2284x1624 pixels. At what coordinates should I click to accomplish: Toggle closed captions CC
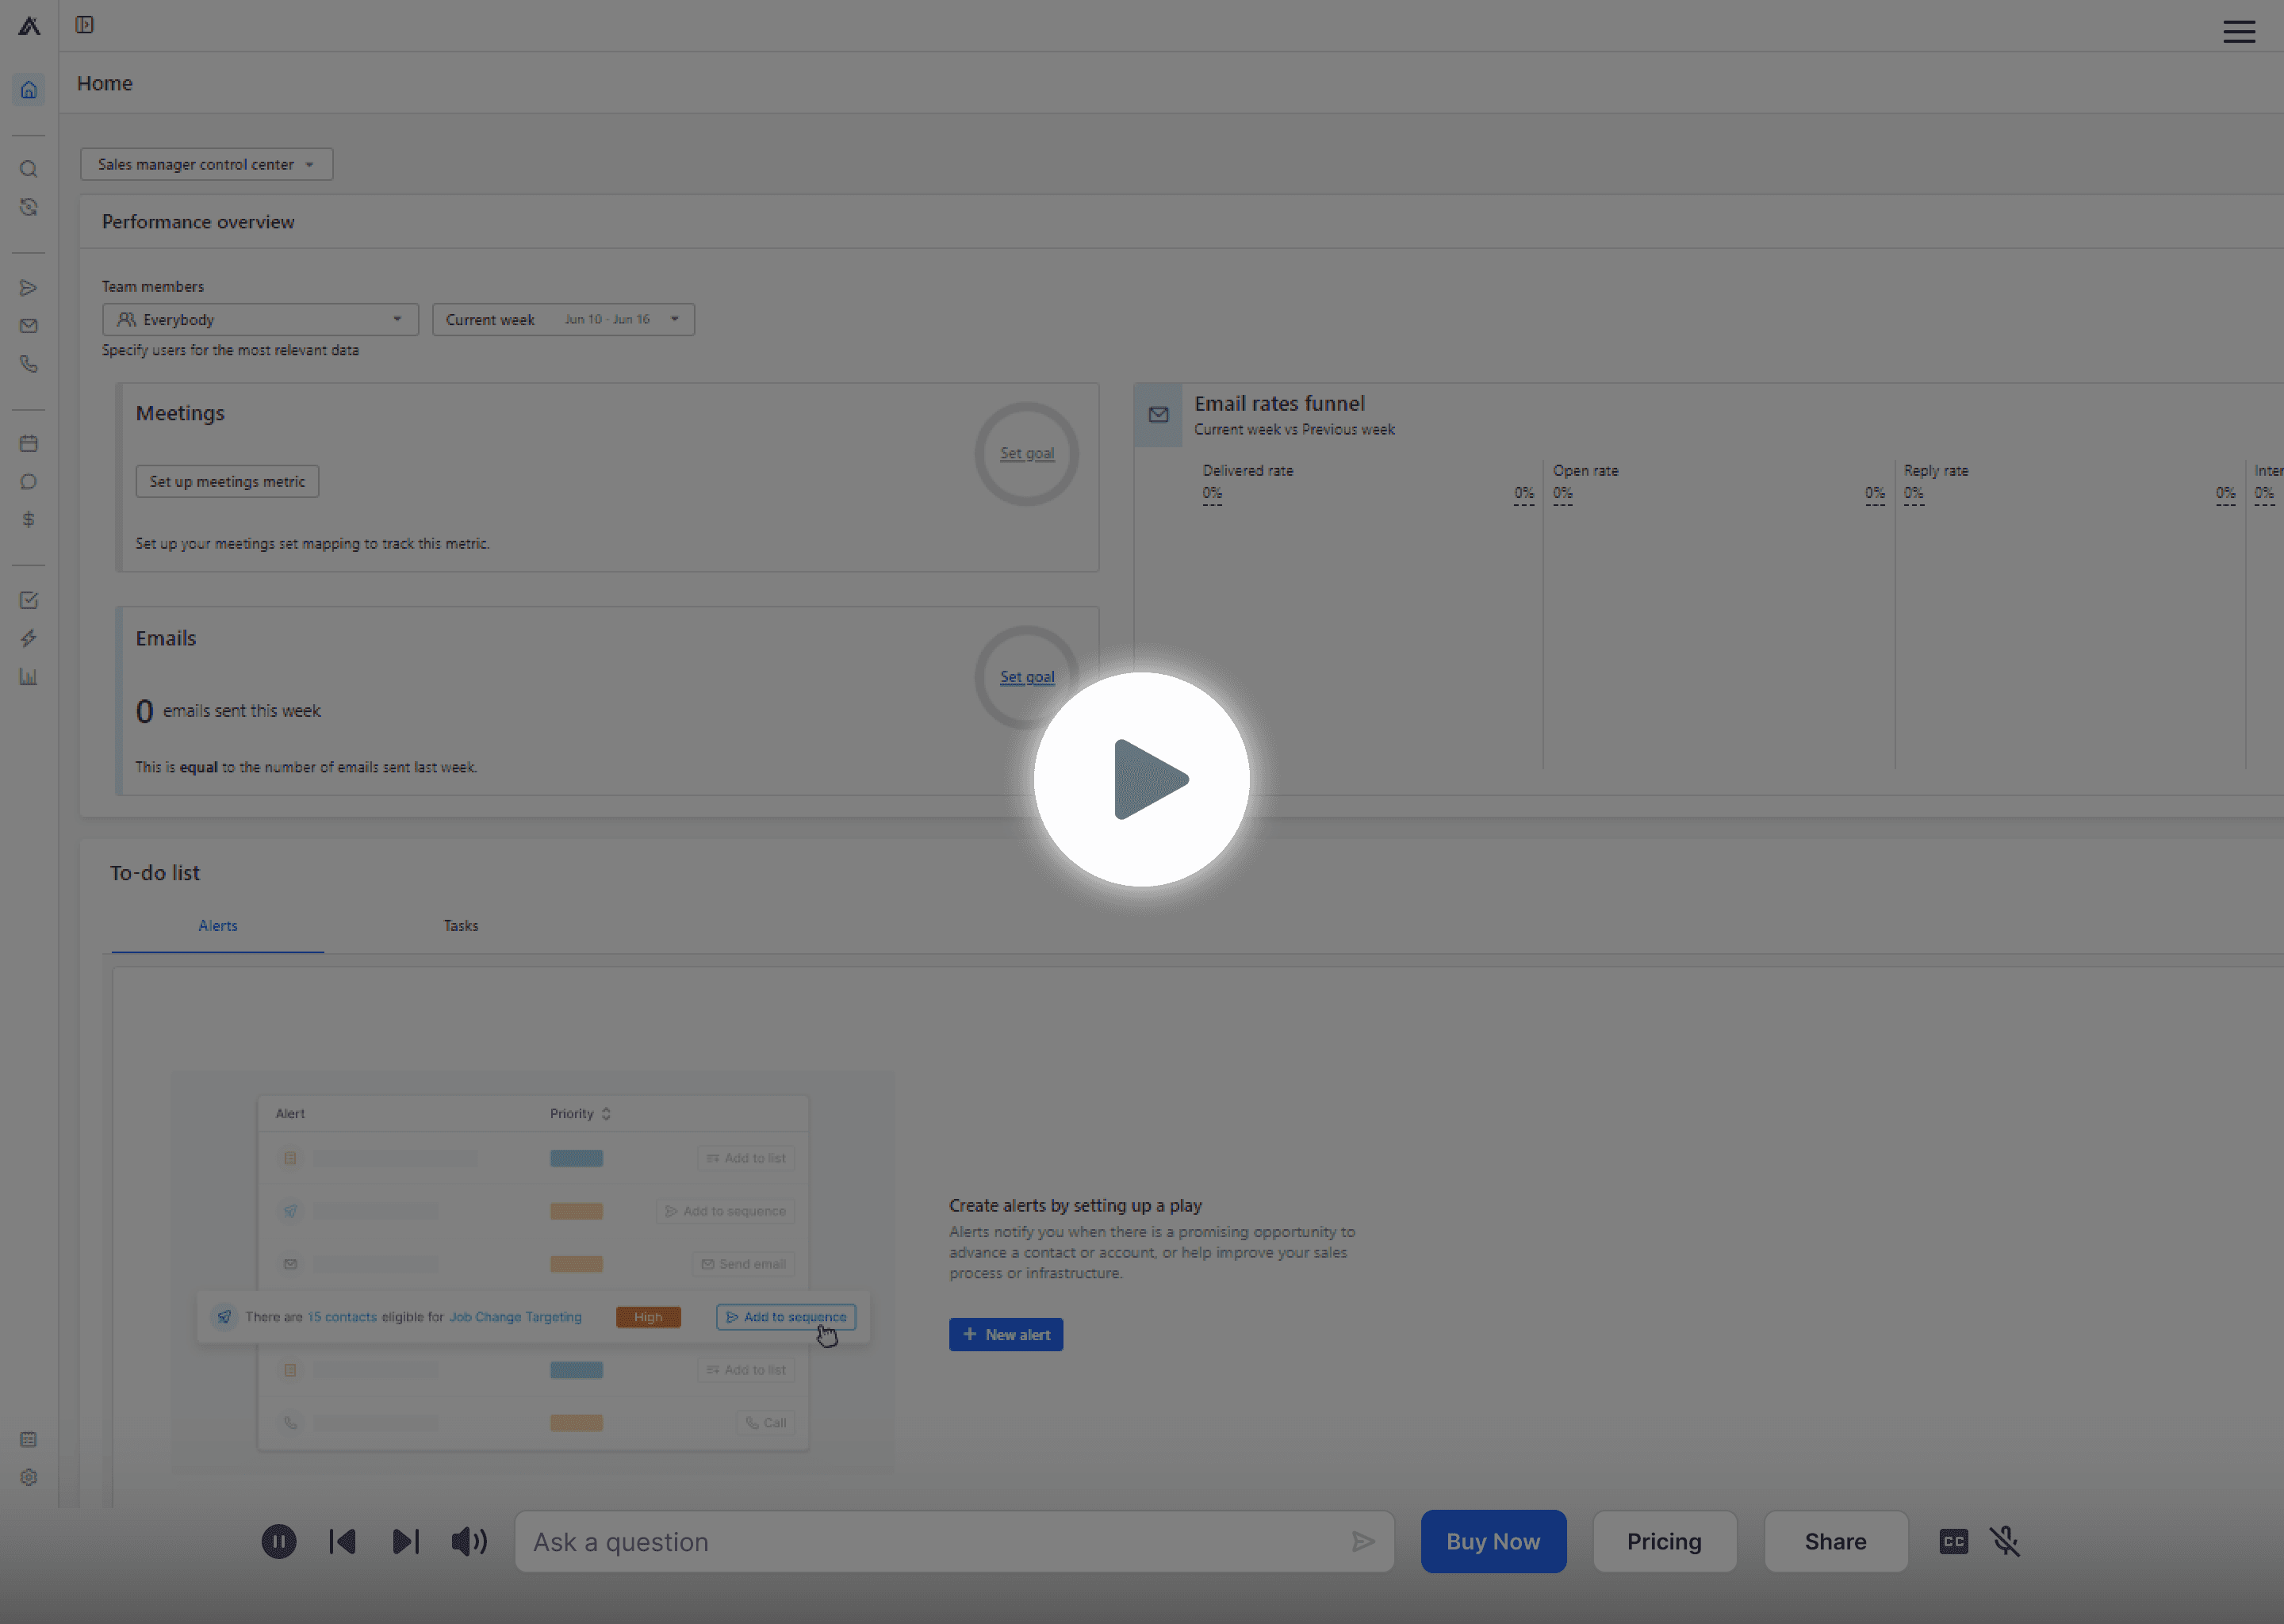[1954, 1541]
